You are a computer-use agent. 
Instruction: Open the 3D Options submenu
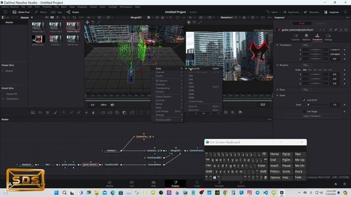pos(167,80)
